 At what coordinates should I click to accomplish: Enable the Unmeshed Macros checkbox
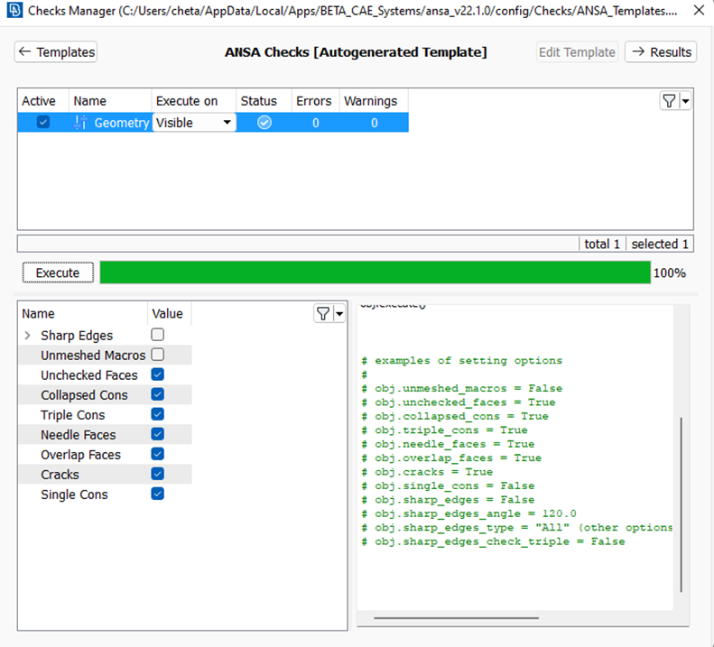tap(158, 355)
